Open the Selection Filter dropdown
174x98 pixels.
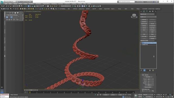(x=15, y=6)
